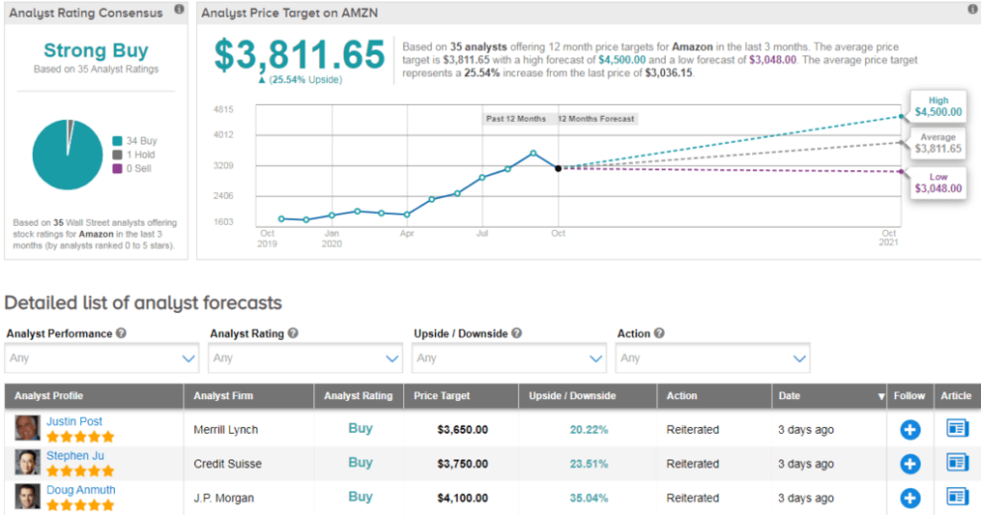
Task: Click the large $3,811.65 price target
Action: click(x=299, y=55)
